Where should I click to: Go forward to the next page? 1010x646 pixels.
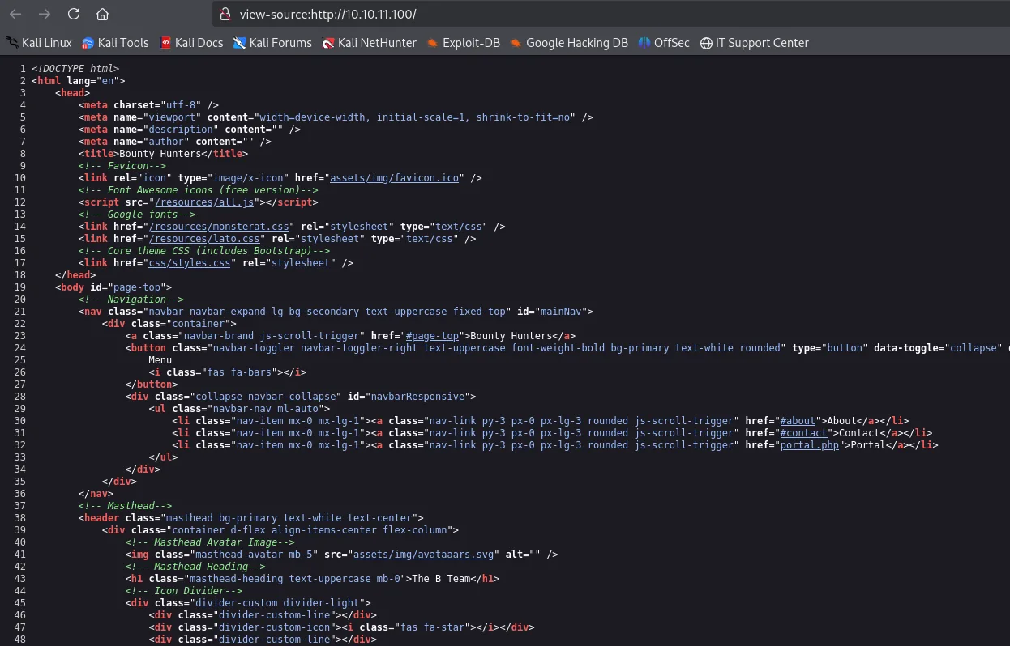point(45,14)
